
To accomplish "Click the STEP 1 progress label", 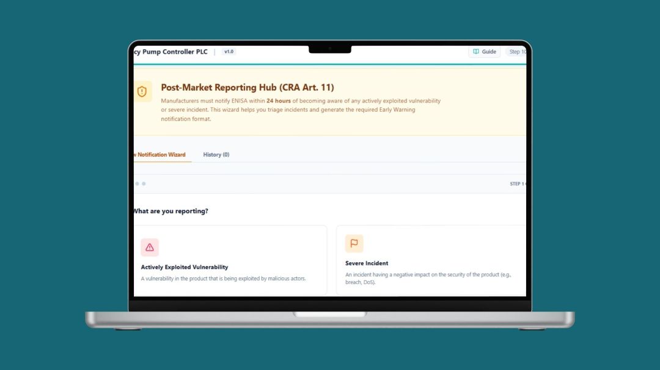I will [517, 183].
